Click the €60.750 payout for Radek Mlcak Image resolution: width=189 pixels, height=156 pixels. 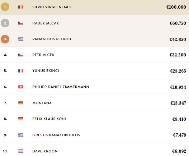click(x=178, y=23)
